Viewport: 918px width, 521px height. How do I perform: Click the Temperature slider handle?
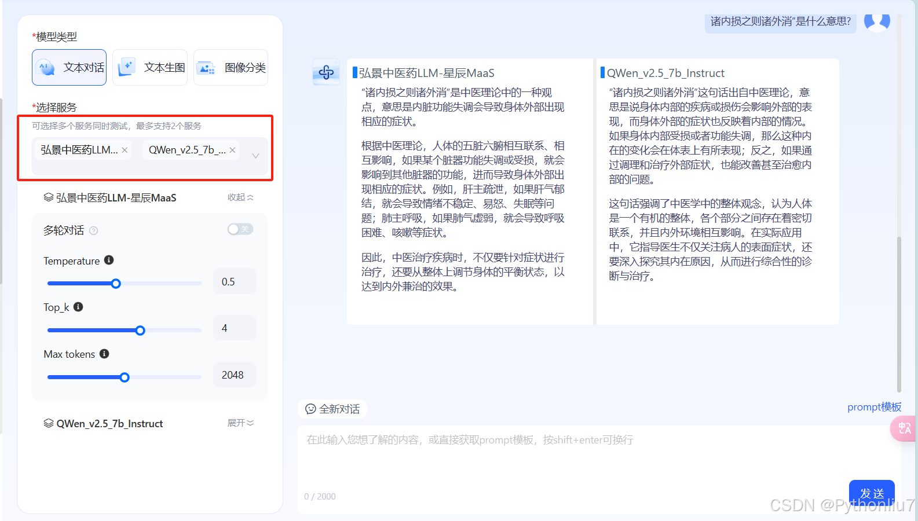pyautogui.click(x=116, y=284)
